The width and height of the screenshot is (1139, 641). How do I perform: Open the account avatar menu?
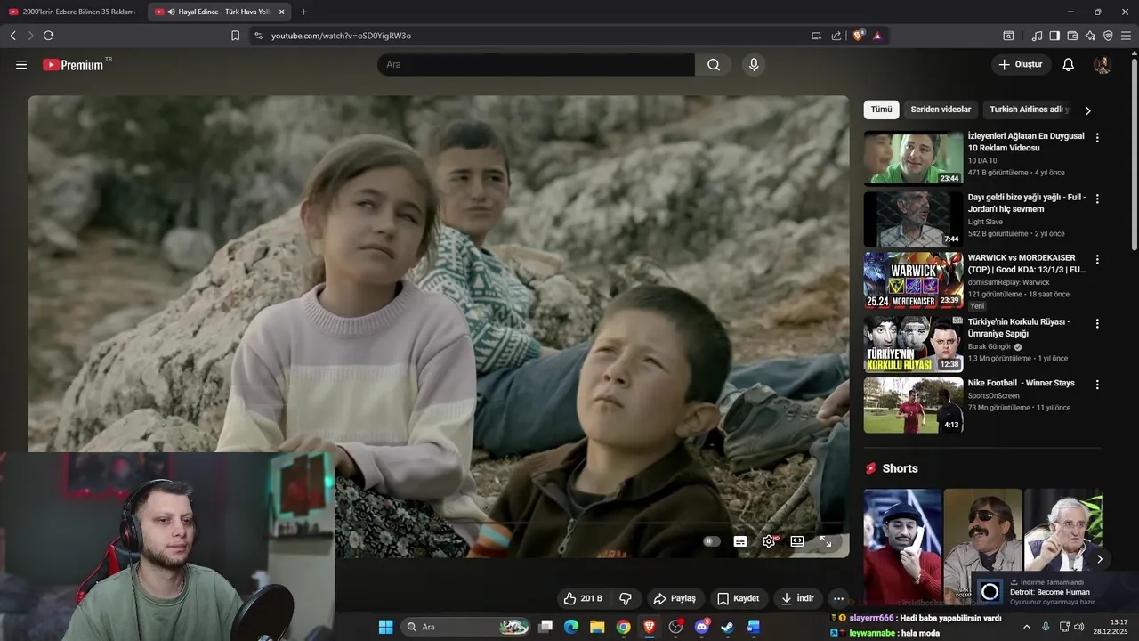[x=1102, y=65]
